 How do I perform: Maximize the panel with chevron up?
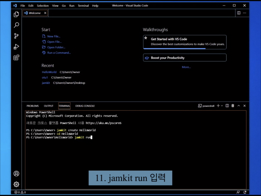coord(239,106)
